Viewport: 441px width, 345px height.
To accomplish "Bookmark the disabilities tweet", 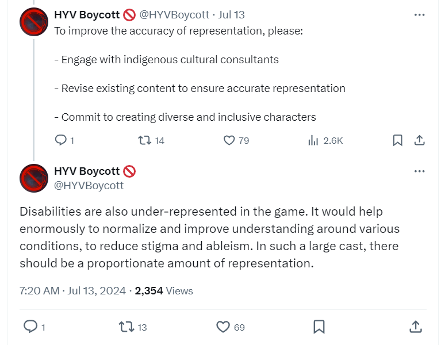I will point(319,327).
